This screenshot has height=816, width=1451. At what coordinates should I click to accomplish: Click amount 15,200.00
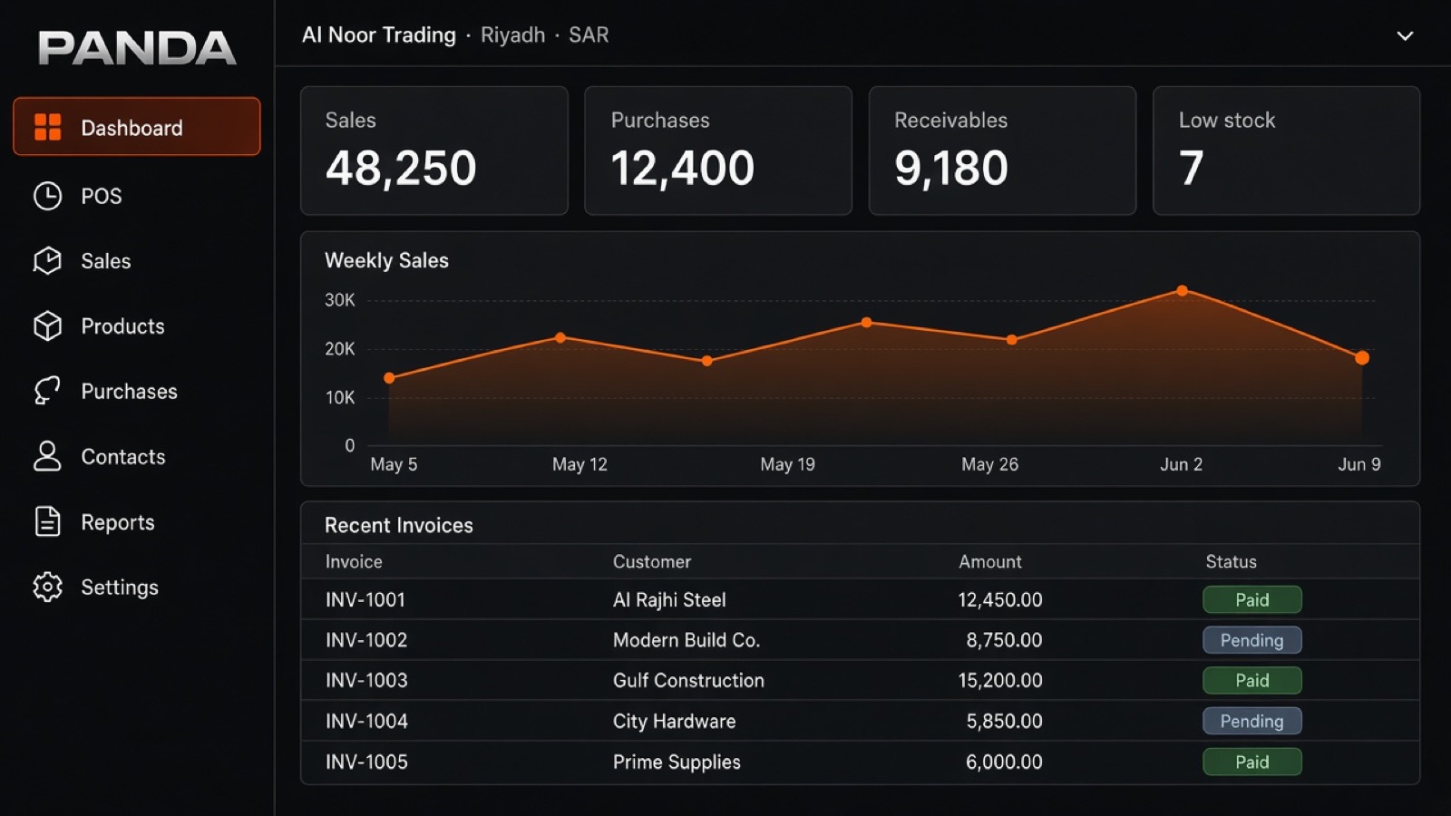(x=1000, y=680)
